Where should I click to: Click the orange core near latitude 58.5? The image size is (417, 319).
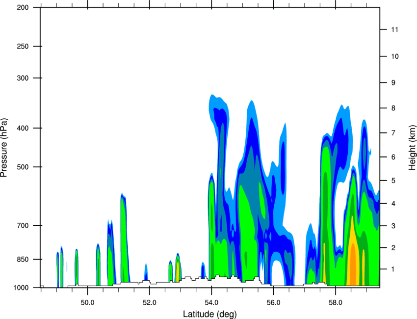tap(353, 265)
